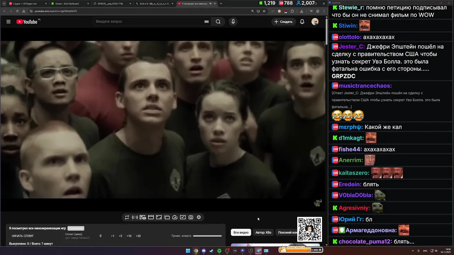Adjust the 'Громк. алерта' volume slider
This screenshot has width=454, height=255.
point(207,236)
